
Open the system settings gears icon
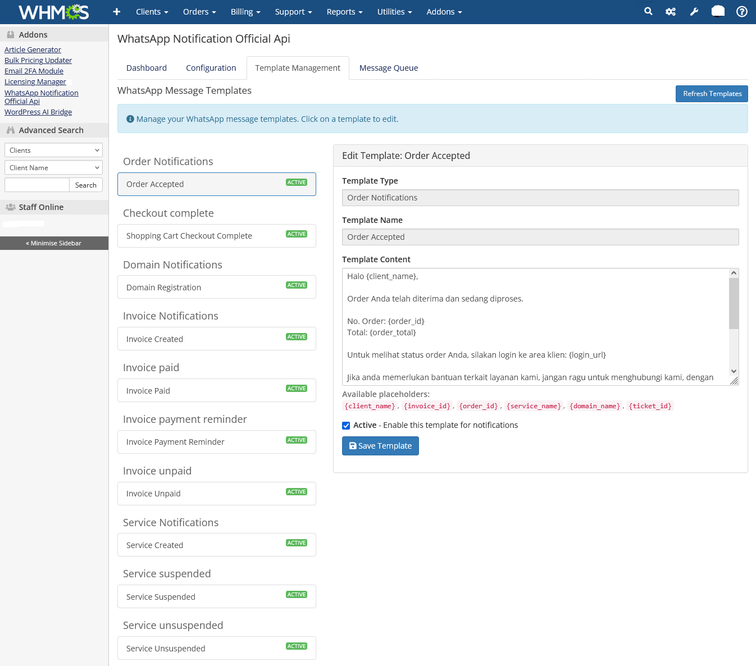[x=671, y=12]
